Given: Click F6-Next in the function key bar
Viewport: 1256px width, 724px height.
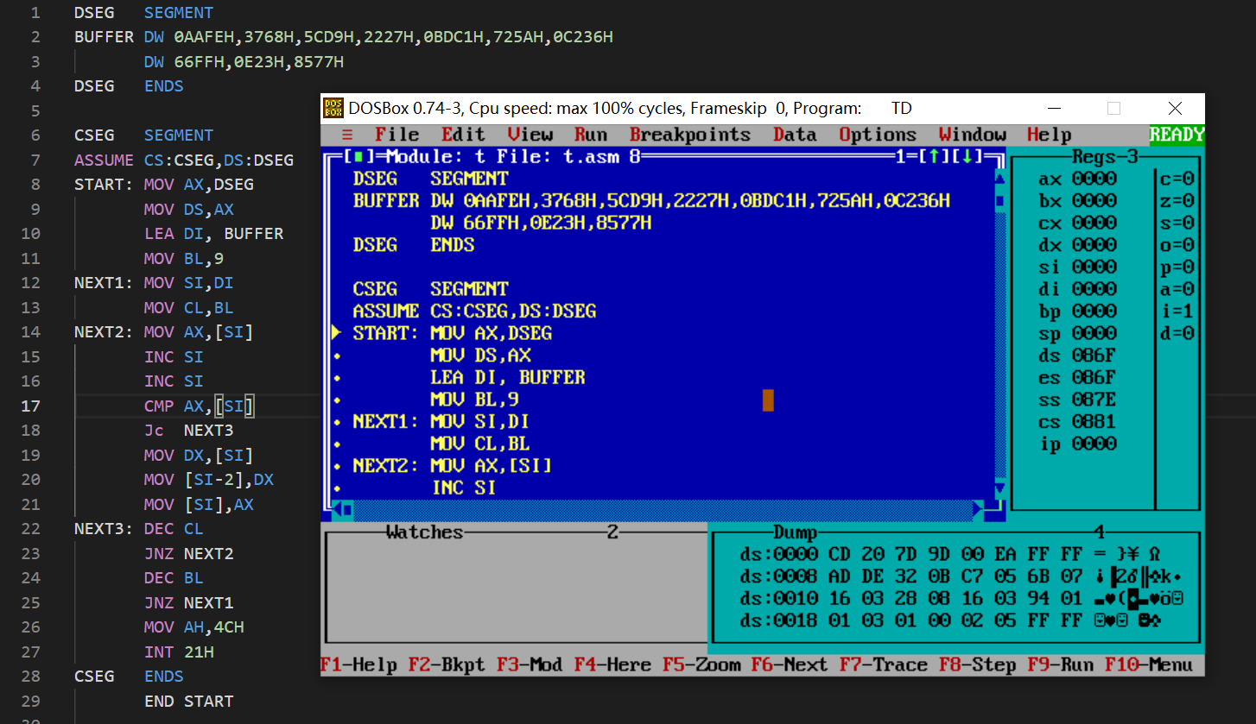Looking at the screenshot, I should point(790,664).
